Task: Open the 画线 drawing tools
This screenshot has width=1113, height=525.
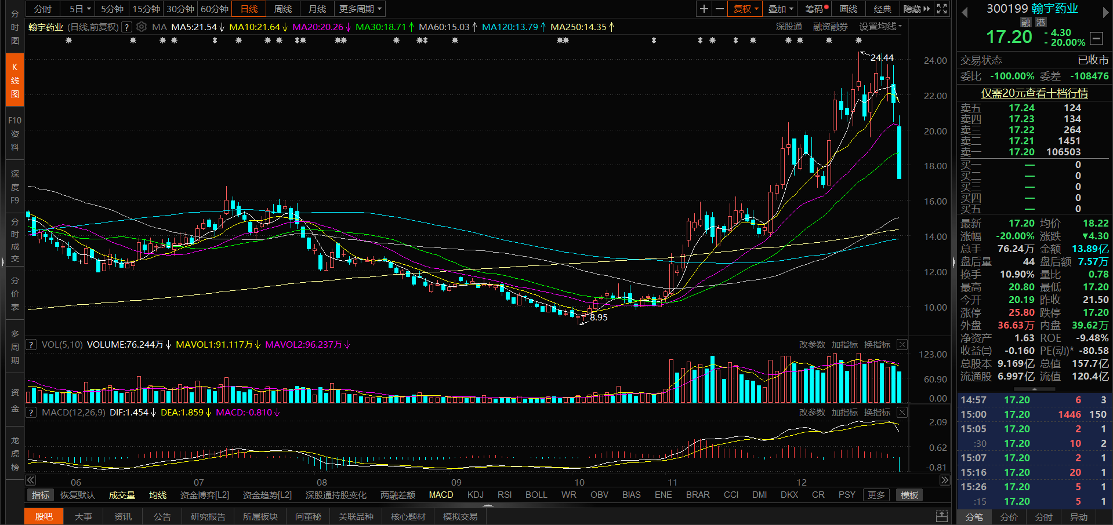Action: coord(849,9)
